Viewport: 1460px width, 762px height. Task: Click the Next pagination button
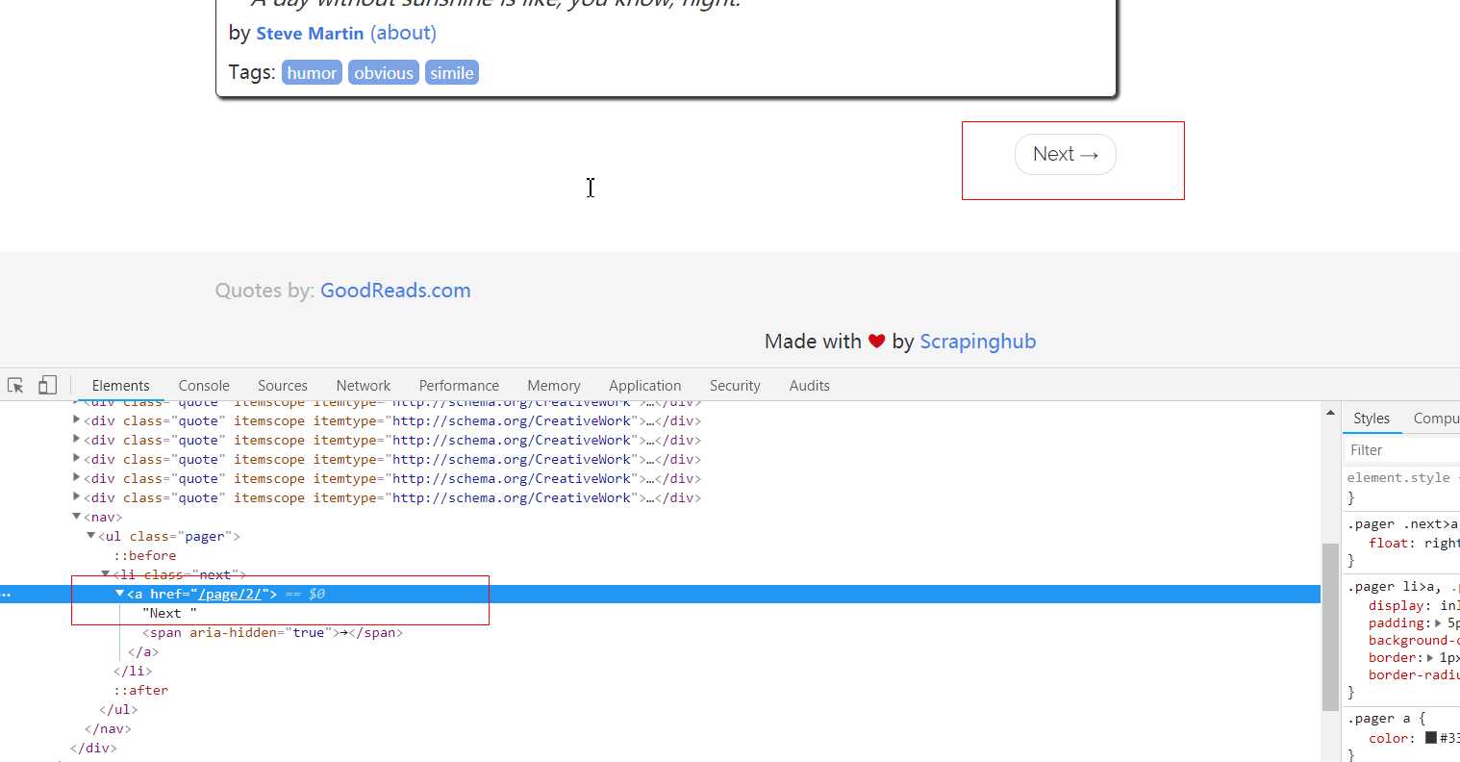tap(1066, 154)
